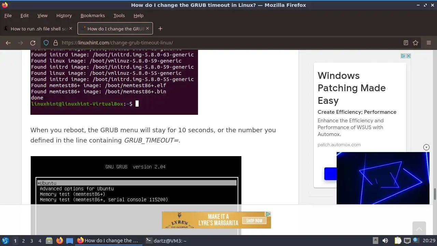Click the 'Create Efficiency; Performance' ad text
Viewport: 437px width, 246px height.
(357, 112)
